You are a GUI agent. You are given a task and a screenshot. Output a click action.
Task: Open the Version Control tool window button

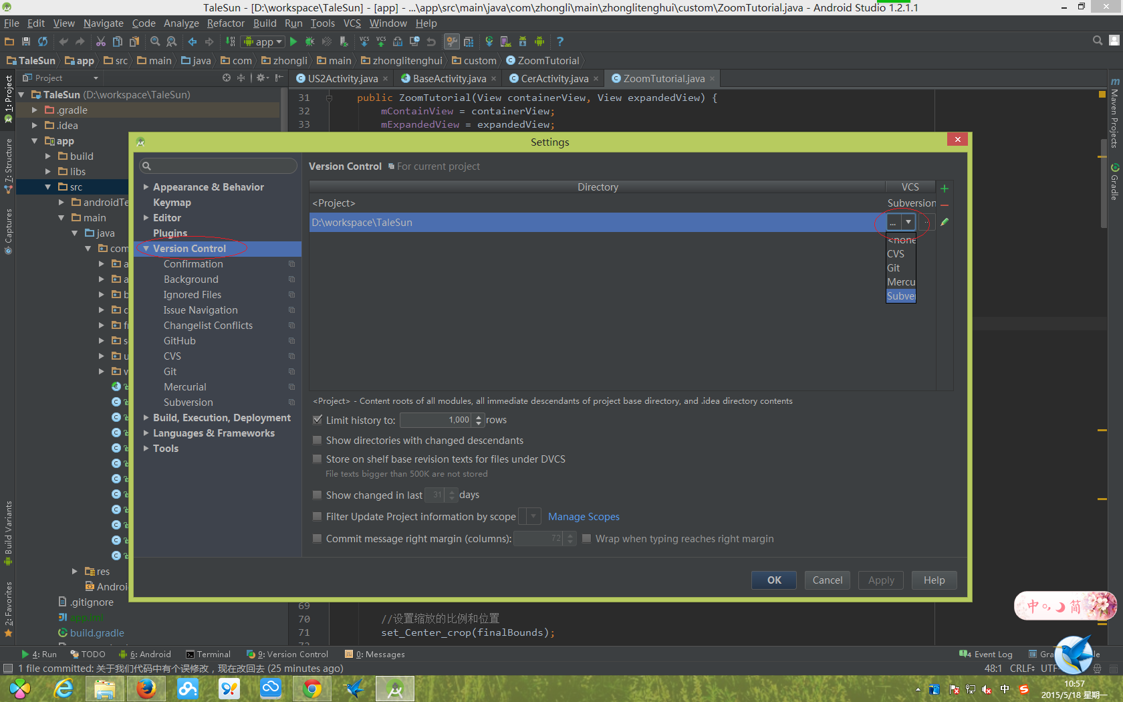pyautogui.click(x=287, y=655)
